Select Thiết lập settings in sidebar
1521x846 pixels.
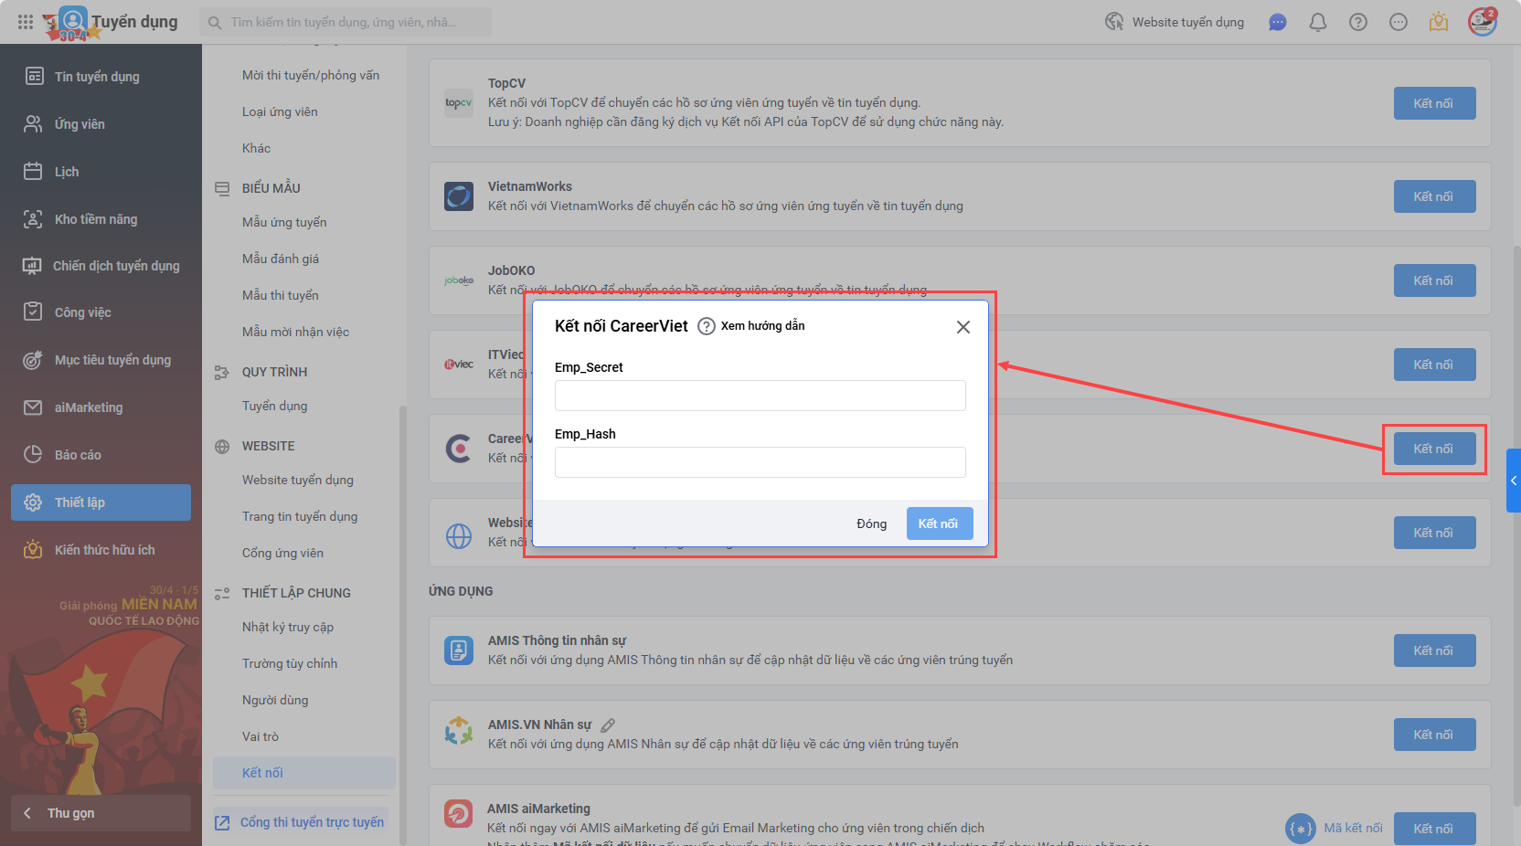(101, 502)
